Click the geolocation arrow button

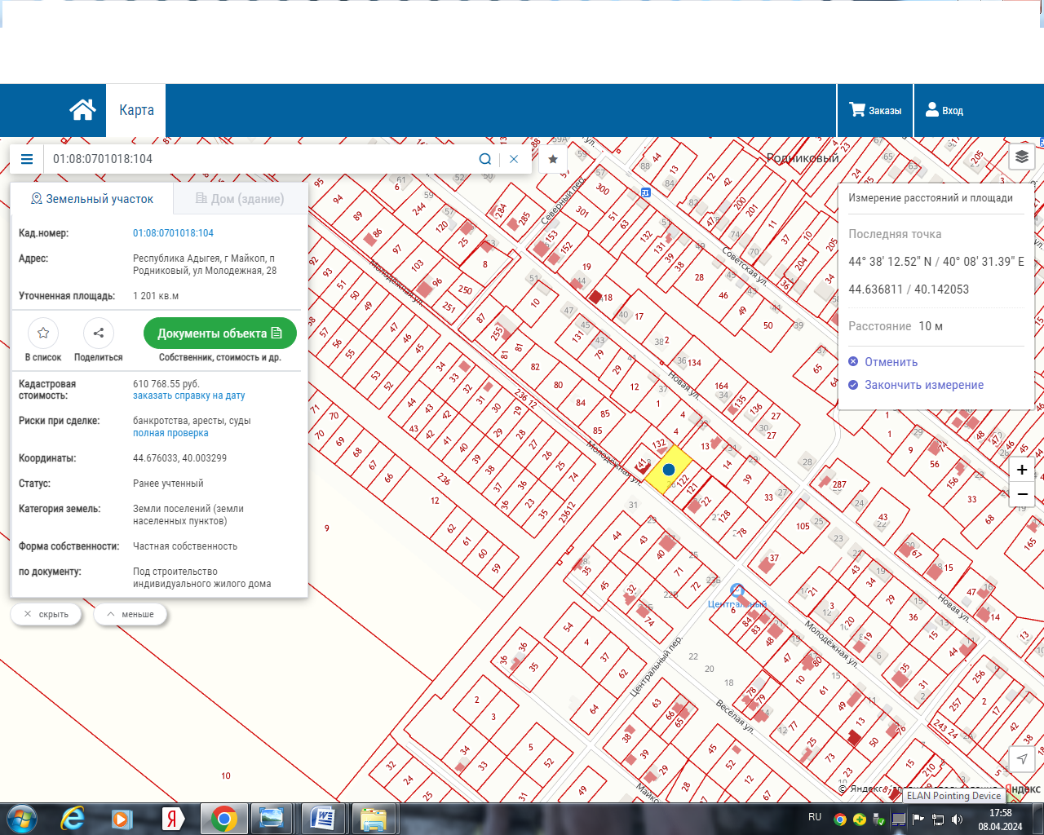pos(1021,759)
